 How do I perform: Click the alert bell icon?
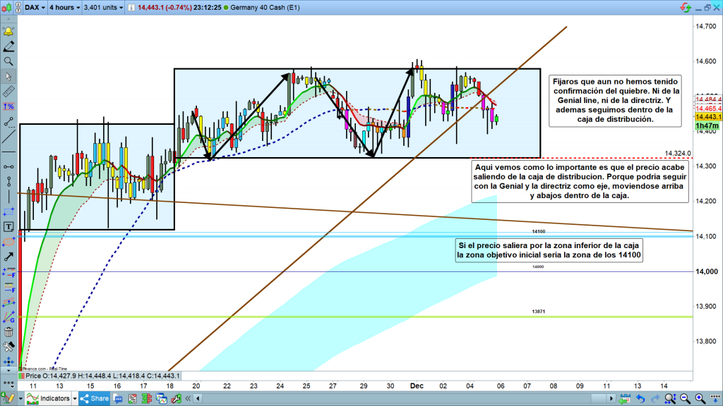pos(9,32)
